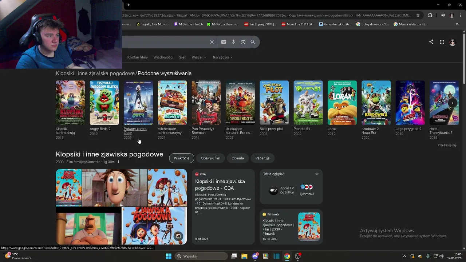Open the Merida Waleczna bookmark
This screenshot has width=466, height=262.
click(x=410, y=24)
